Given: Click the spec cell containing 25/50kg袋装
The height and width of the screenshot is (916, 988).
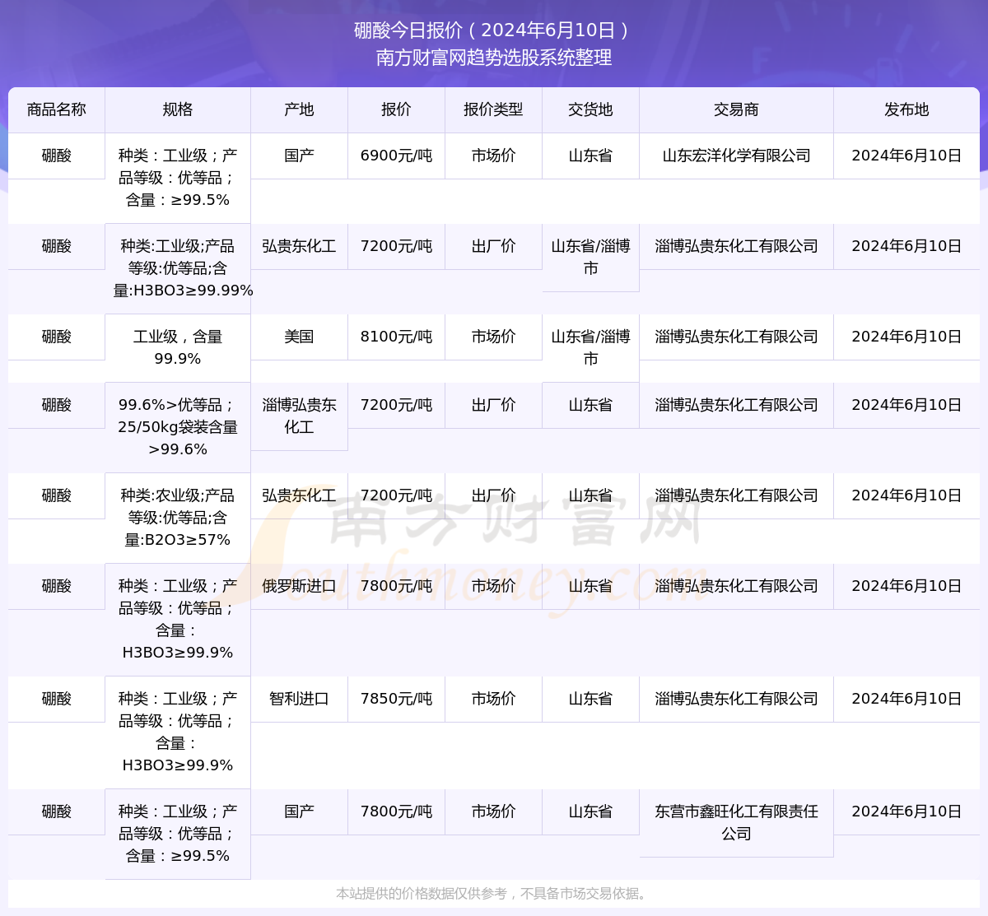Looking at the screenshot, I should (x=178, y=427).
